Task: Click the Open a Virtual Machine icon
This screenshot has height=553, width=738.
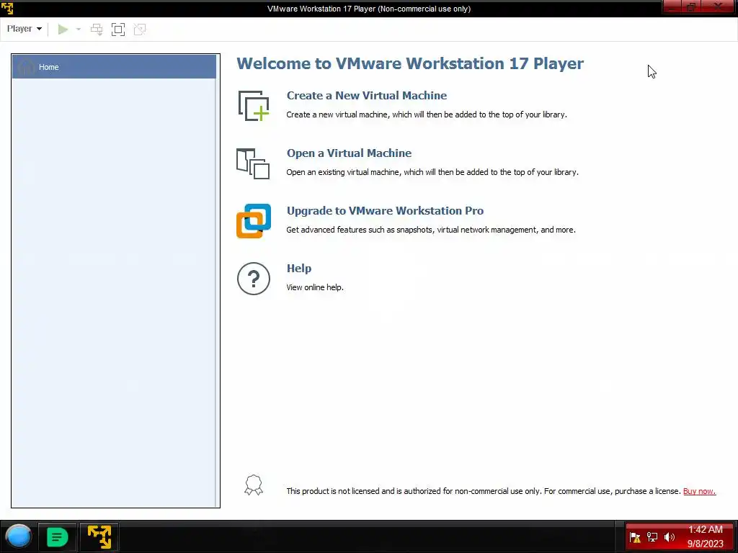Action: click(253, 163)
